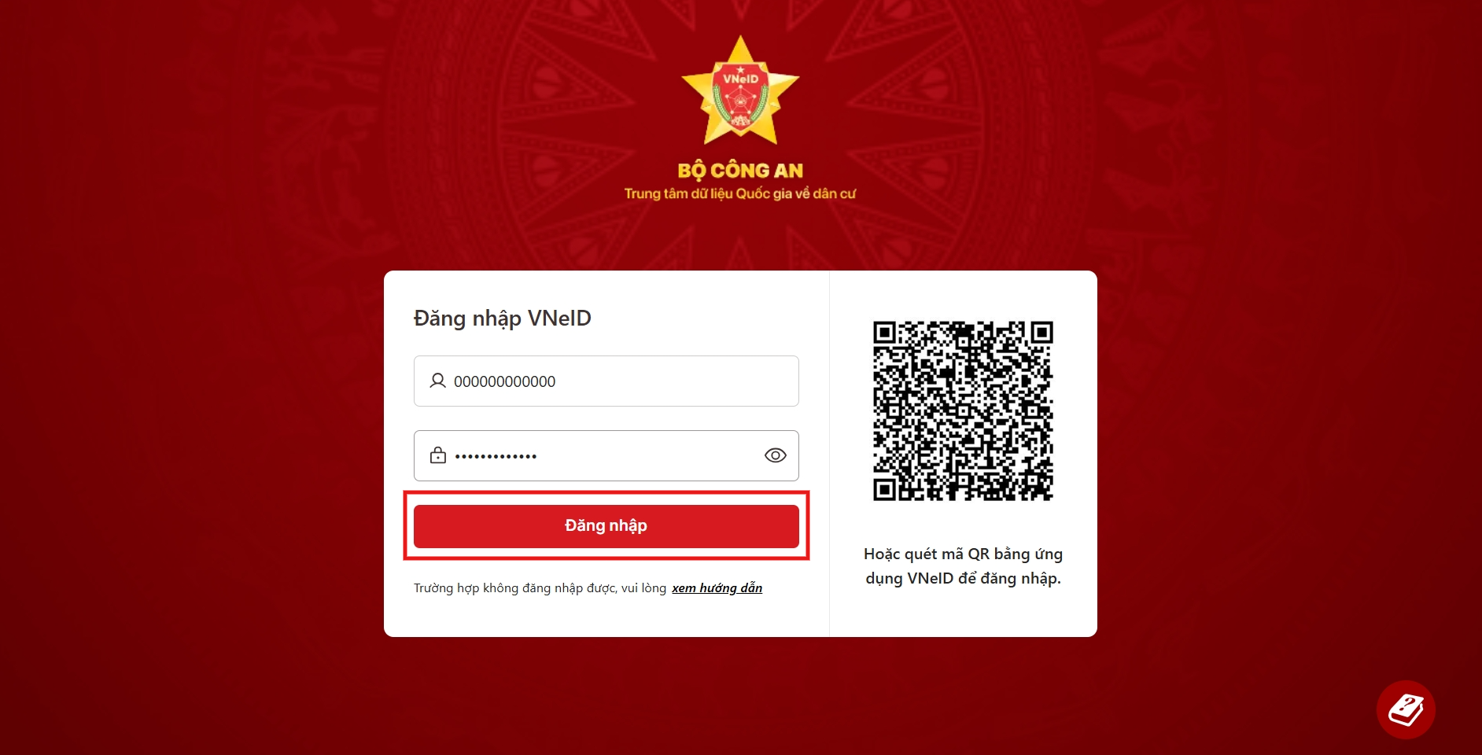Click the Trường hợp không đăng nhập được text
Screen dimensions: 1482x755
point(540,587)
